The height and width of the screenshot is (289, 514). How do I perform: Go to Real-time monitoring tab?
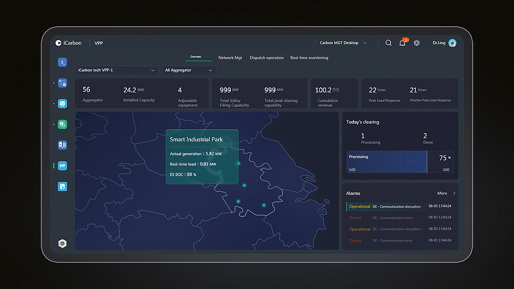tap(309, 58)
